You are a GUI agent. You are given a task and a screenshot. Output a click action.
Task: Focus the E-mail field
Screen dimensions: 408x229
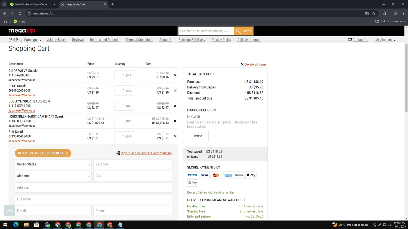[53, 211]
